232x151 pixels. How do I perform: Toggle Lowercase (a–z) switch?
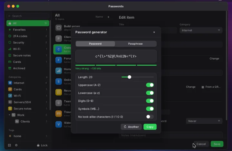tap(150, 93)
